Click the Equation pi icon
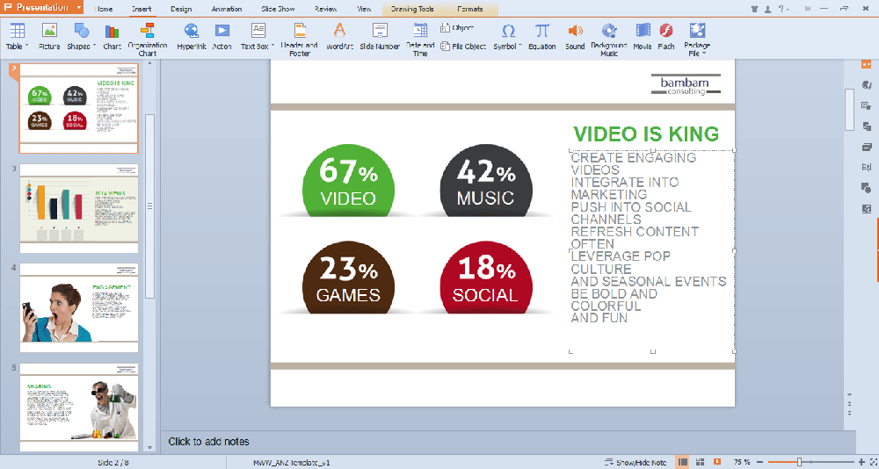Screen dimensions: 879x469 point(542,35)
